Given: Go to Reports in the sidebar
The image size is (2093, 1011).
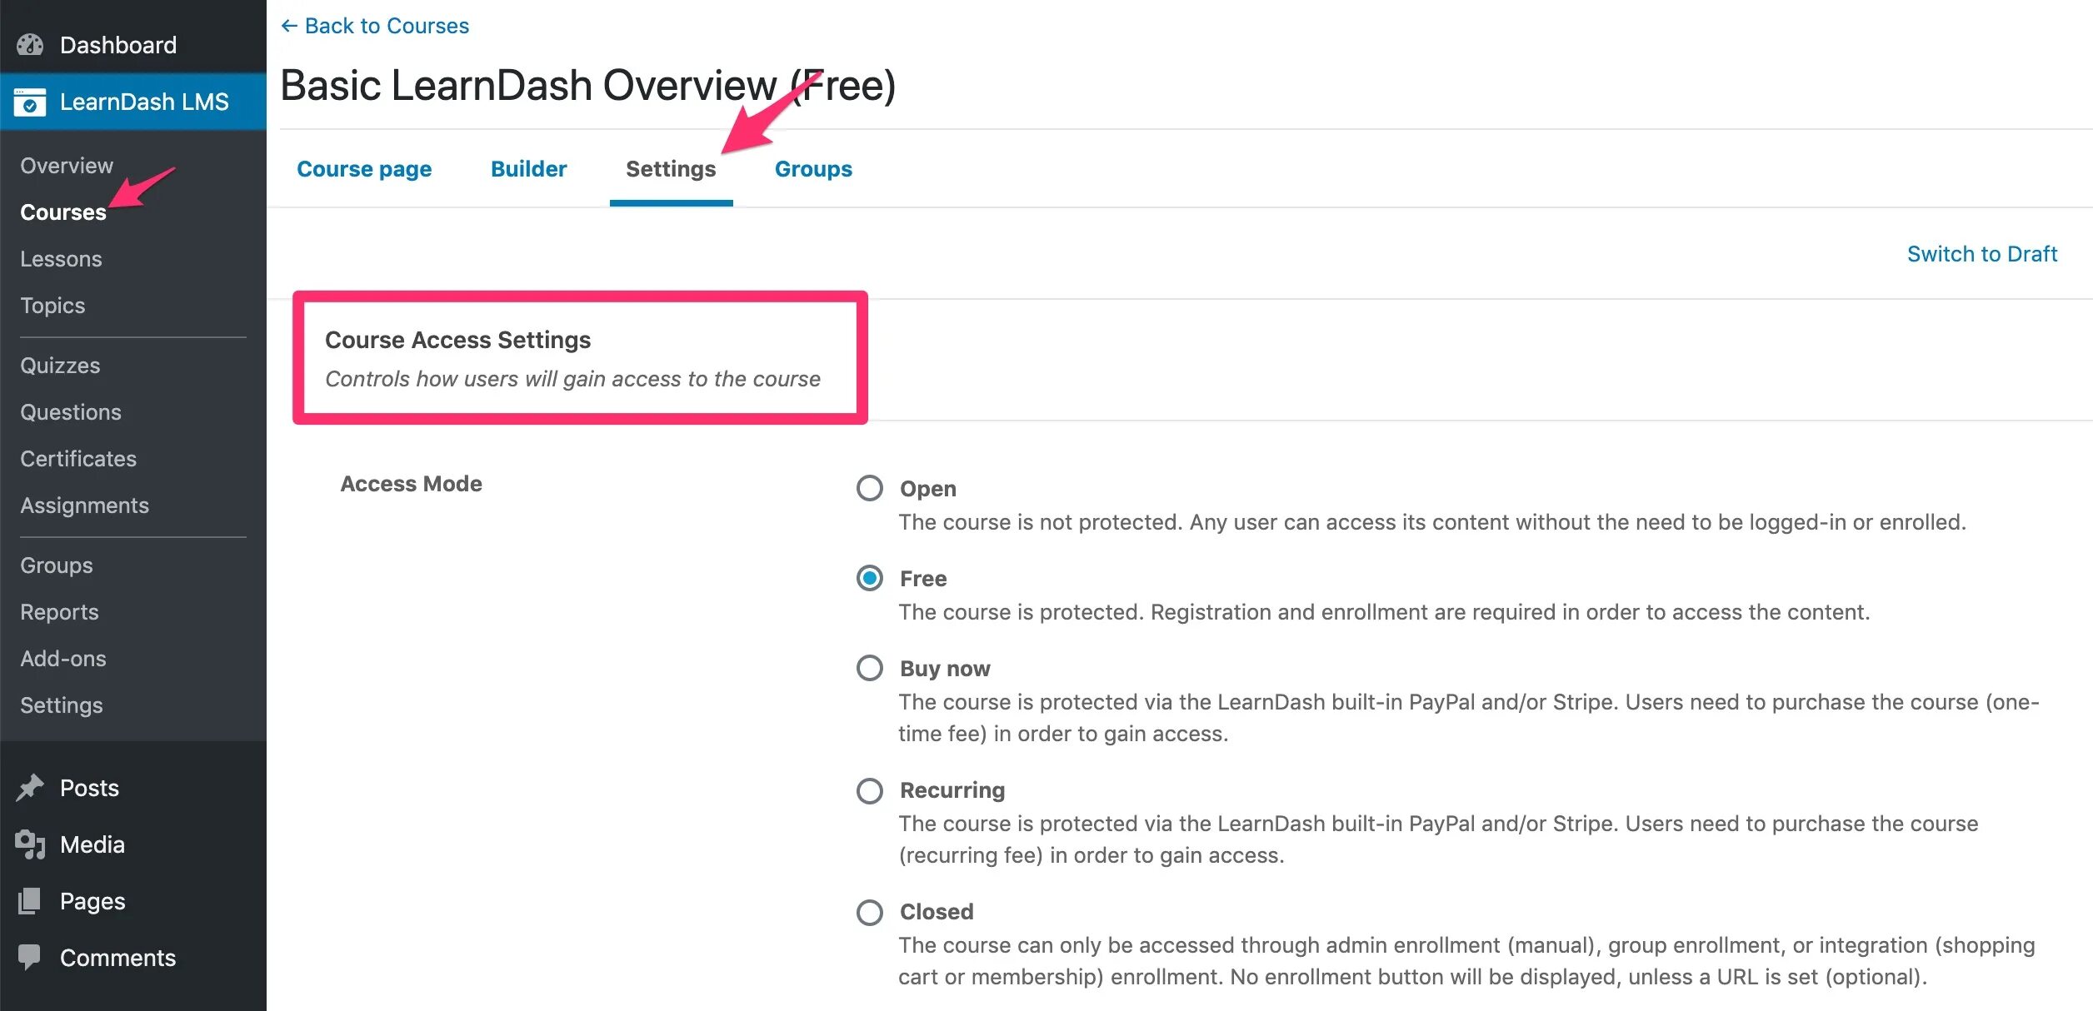Looking at the screenshot, I should click(x=59, y=612).
